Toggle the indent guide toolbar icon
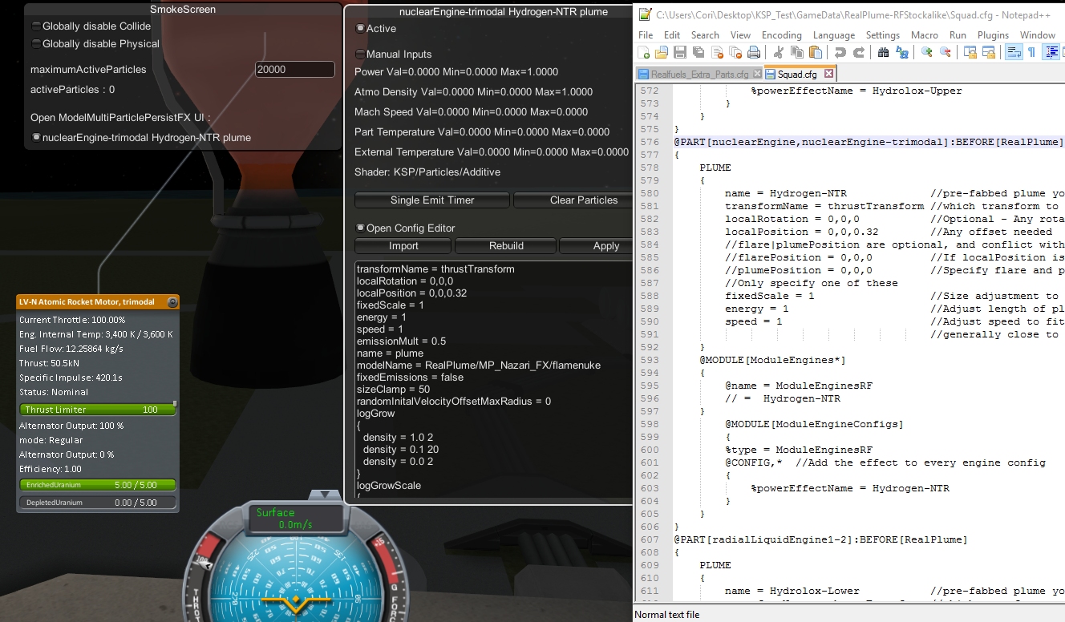The image size is (1065, 622). point(1051,52)
